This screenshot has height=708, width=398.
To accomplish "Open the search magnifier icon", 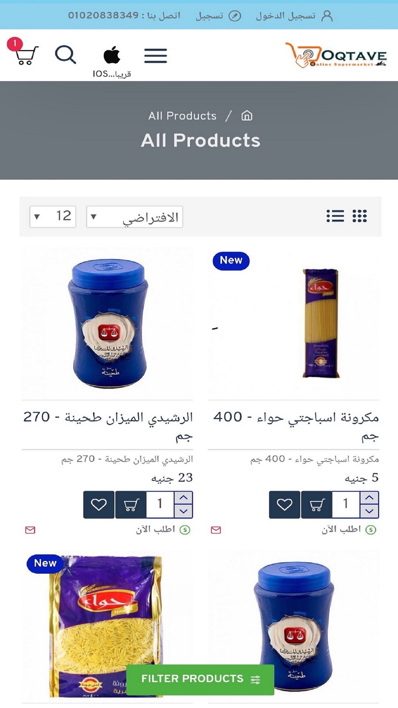I will point(66,55).
